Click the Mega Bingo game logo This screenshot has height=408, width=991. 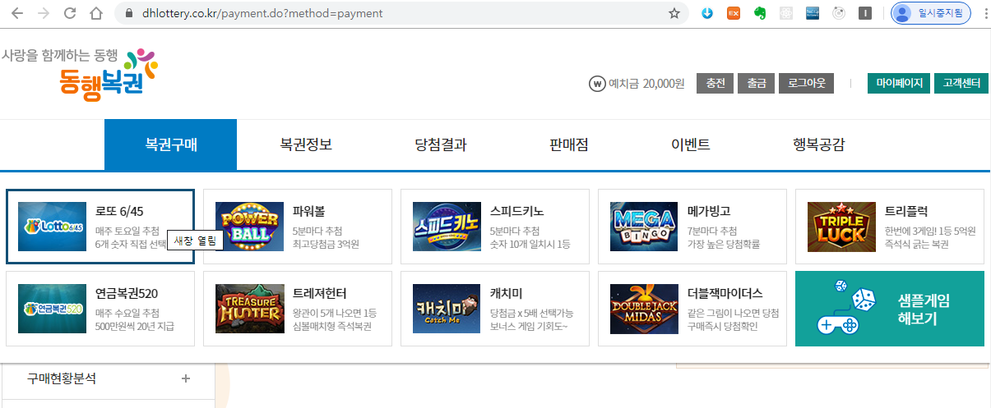click(x=644, y=227)
